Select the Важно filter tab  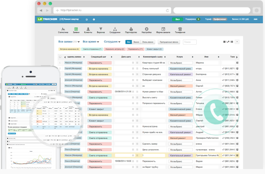click(136, 42)
